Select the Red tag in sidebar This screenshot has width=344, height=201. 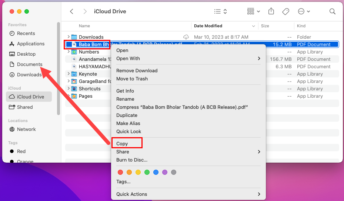tap(18, 151)
